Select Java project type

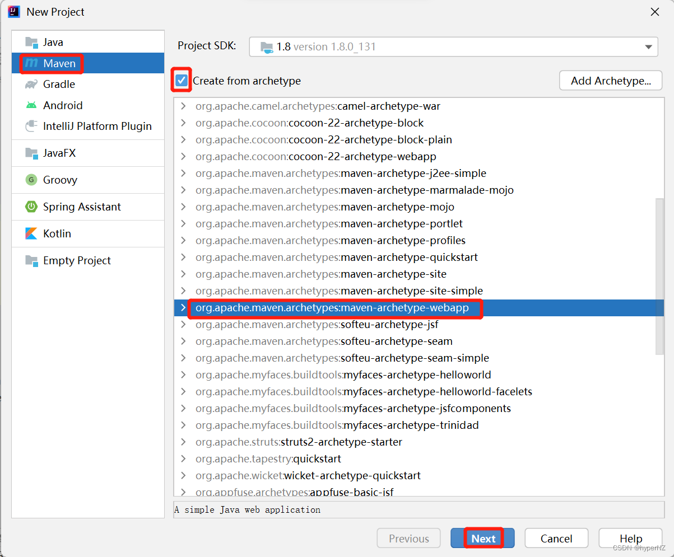[x=88, y=42]
